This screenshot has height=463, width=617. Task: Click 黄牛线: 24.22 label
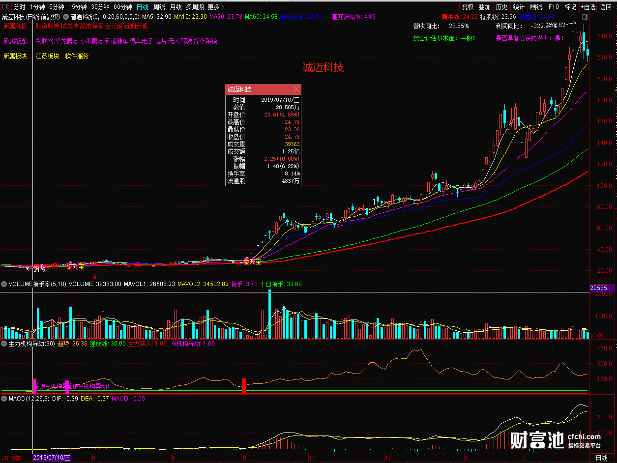pos(460,17)
